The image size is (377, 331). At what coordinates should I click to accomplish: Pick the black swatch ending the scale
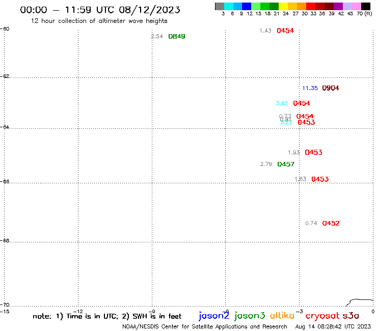(x=365, y=6)
